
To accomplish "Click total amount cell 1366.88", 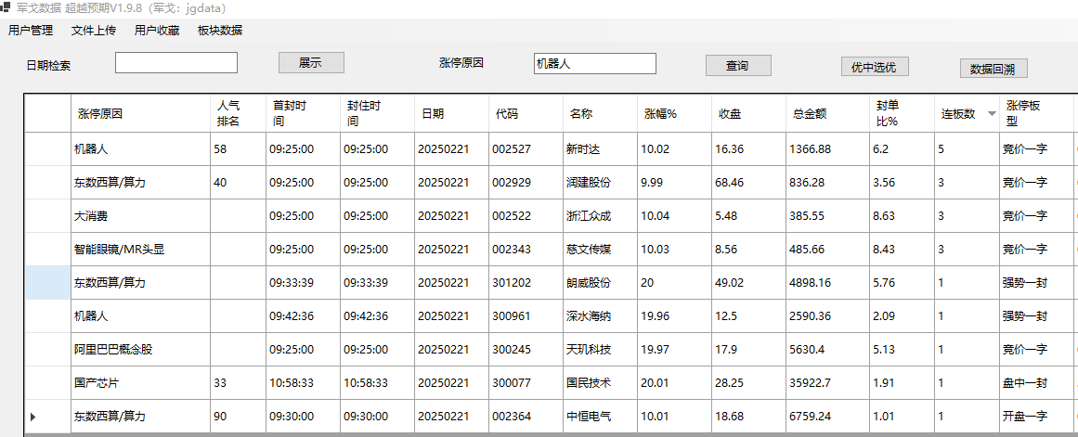I will pos(827,149).
